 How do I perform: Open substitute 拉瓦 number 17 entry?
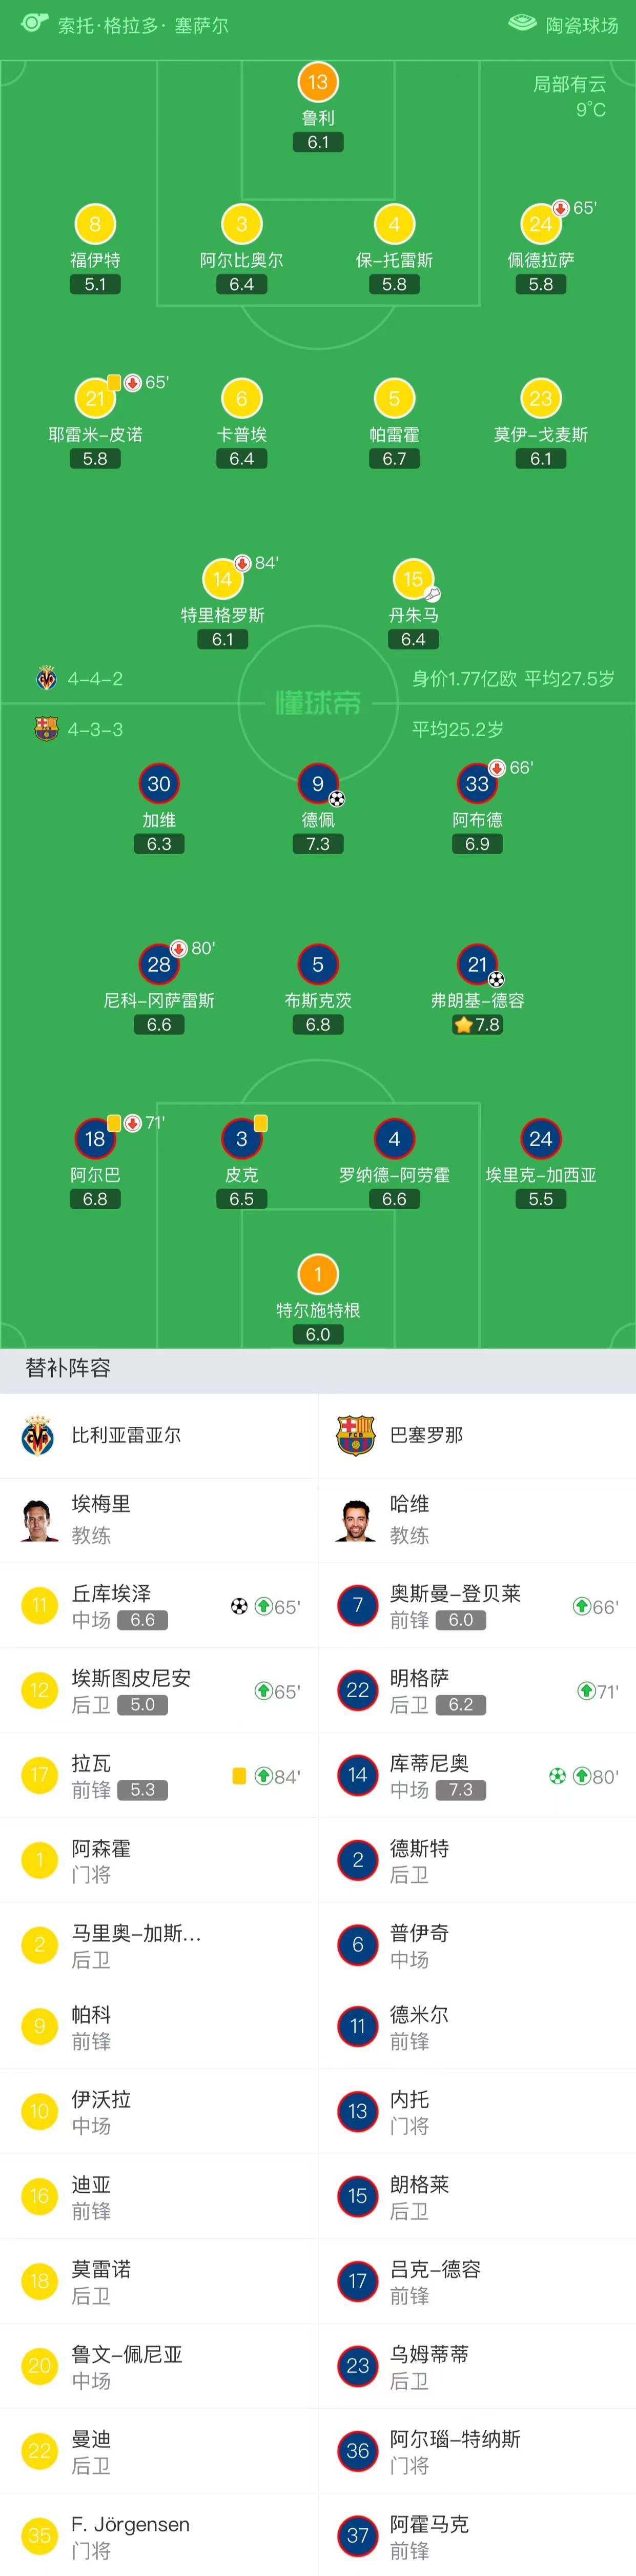coord(159,1776)
